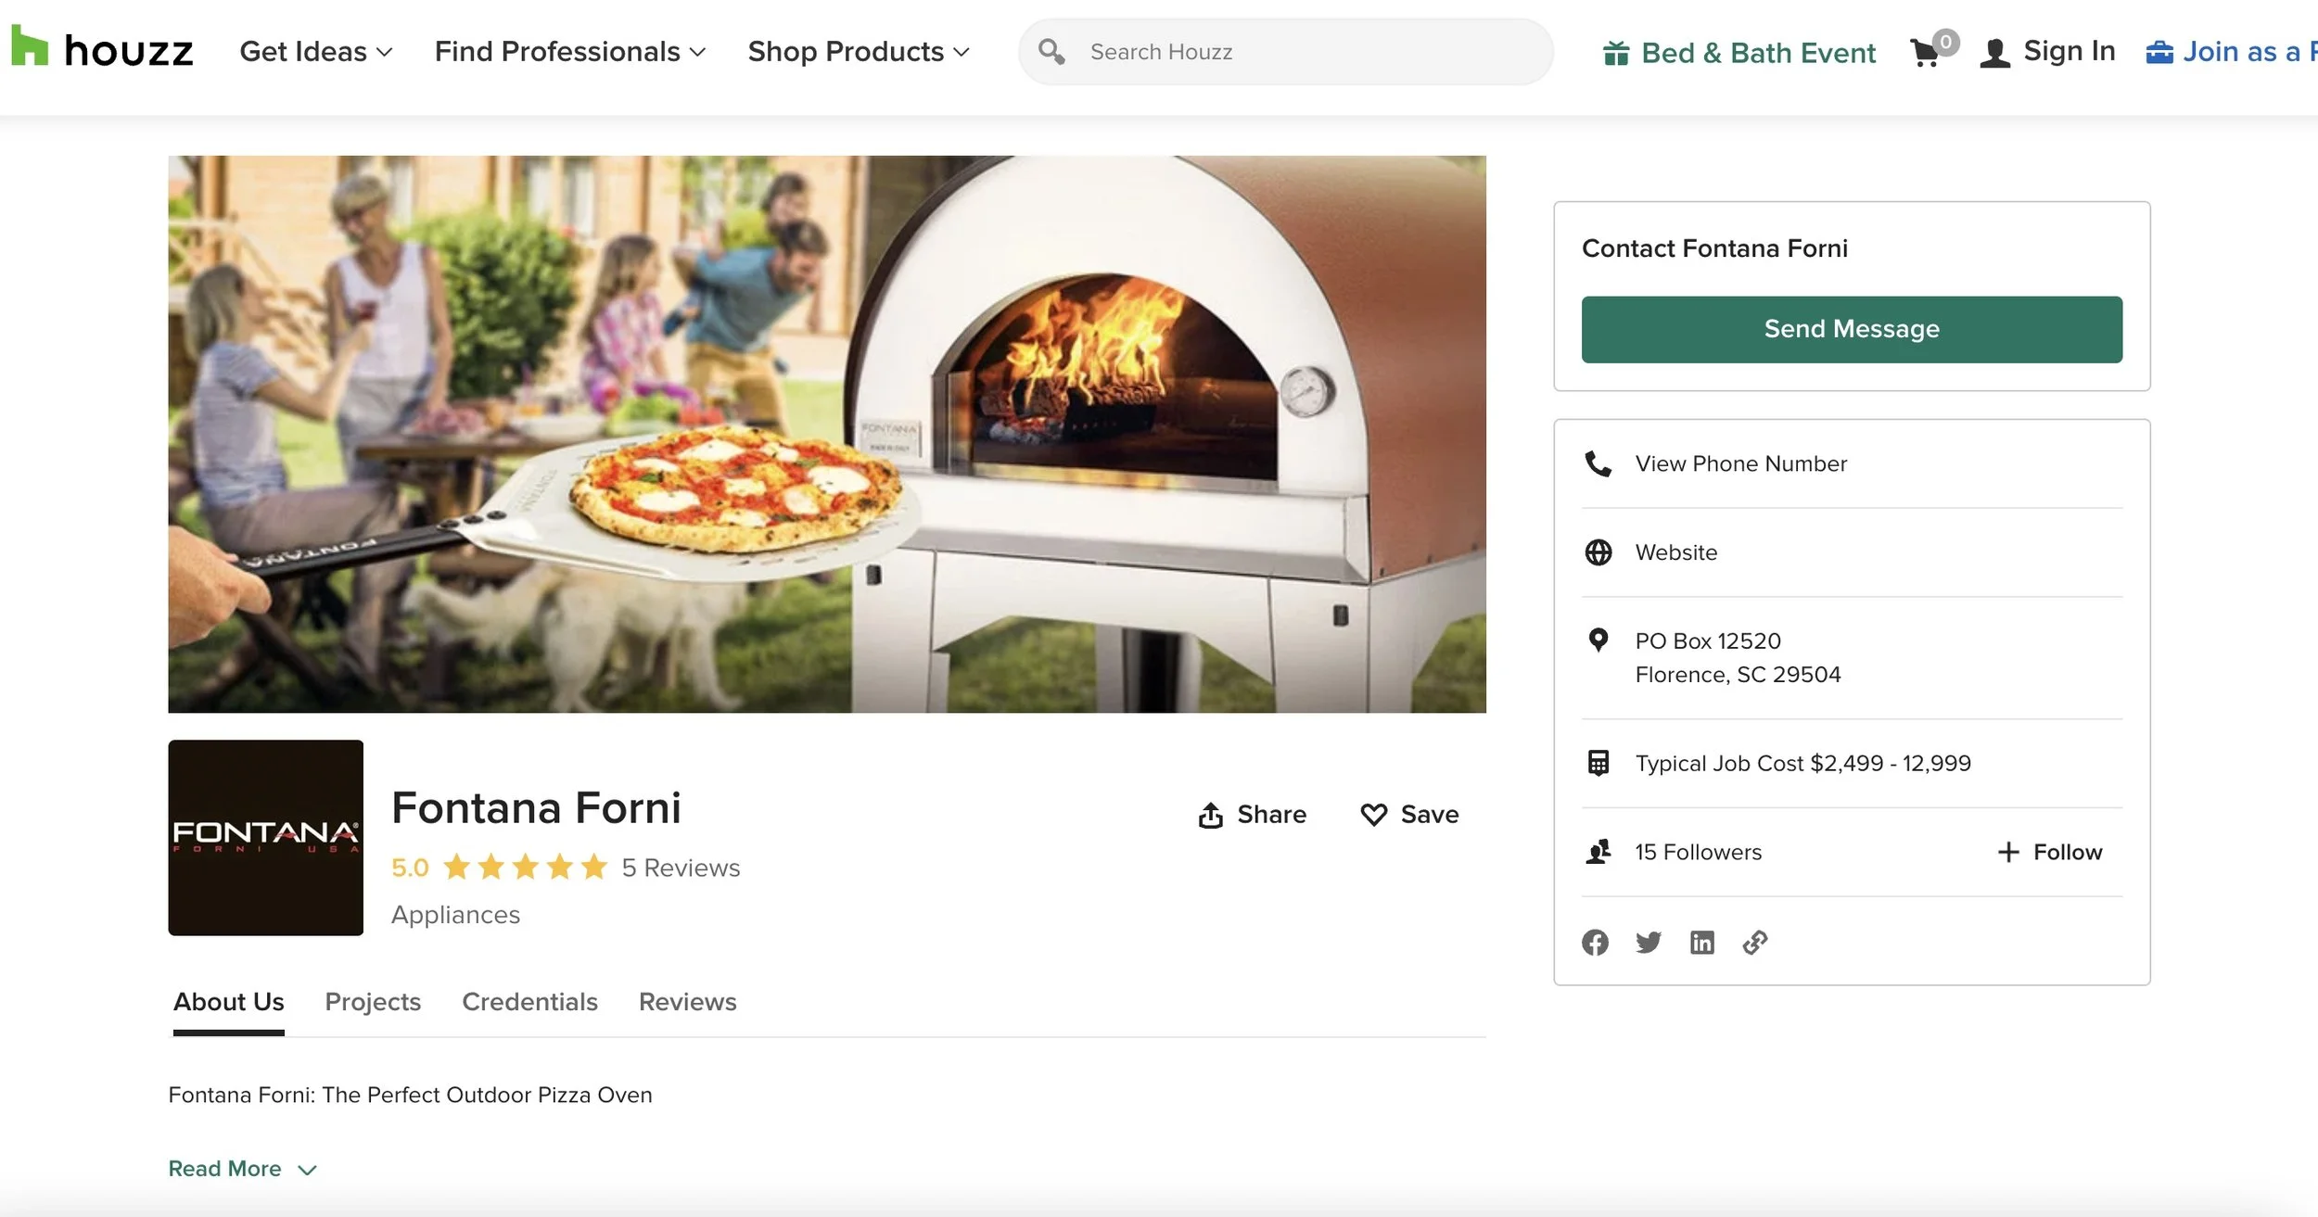The image size is (2318, 1217).
Task: Expand the Shop Products menu
Action: tap(859, 52)
